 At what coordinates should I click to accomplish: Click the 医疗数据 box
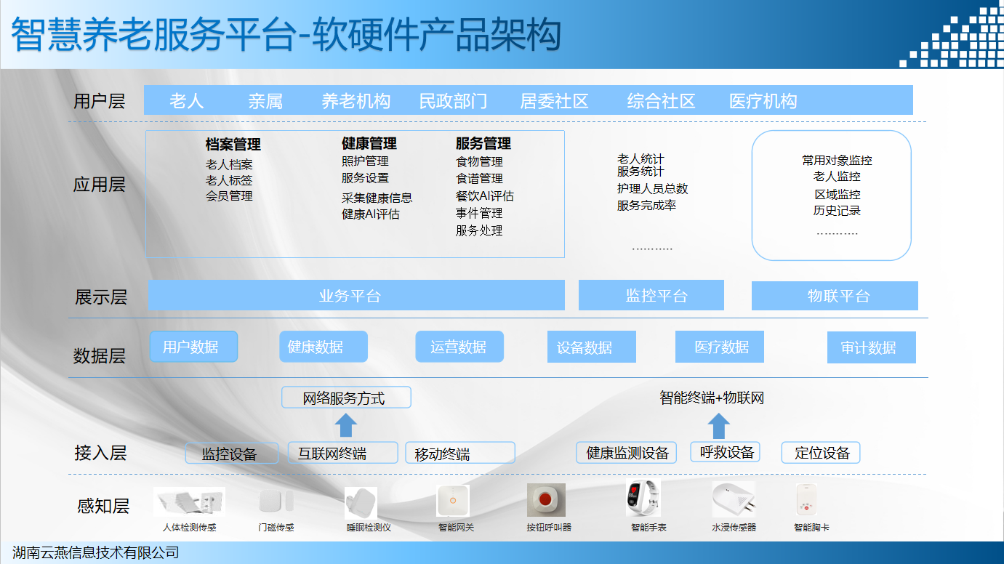[720, 347]
